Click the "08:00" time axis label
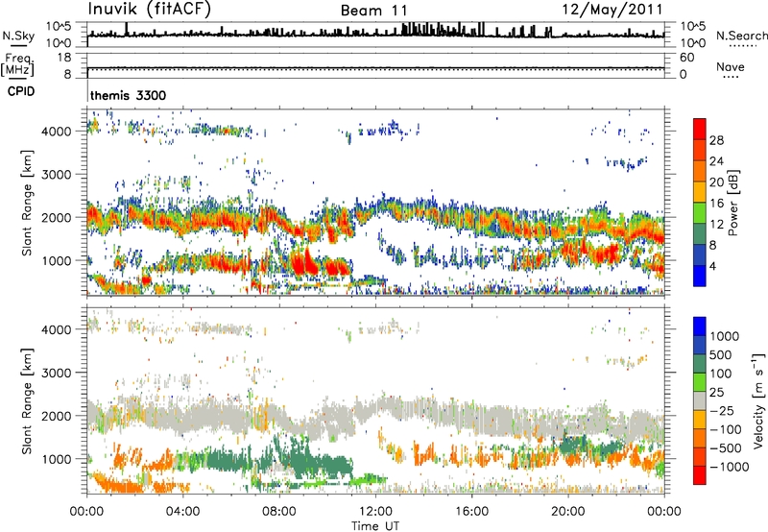The height and width of the screenshot is (532, 768). pos(279,512)
